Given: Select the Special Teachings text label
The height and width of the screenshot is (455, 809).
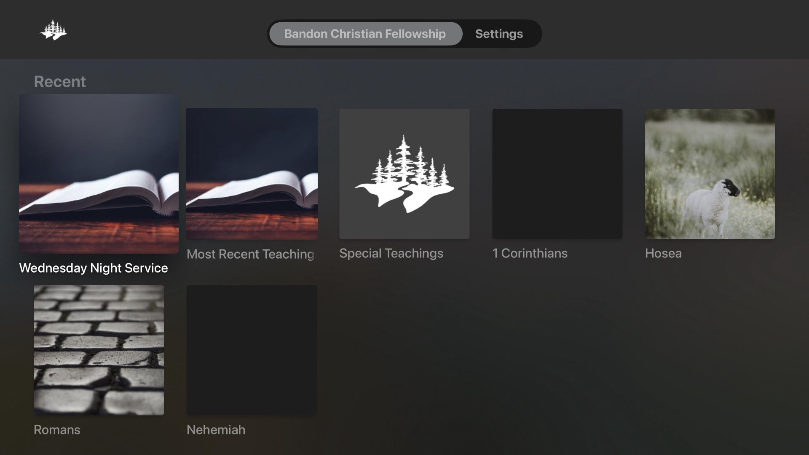Looking at the screenshot, I should pos(391,253).
